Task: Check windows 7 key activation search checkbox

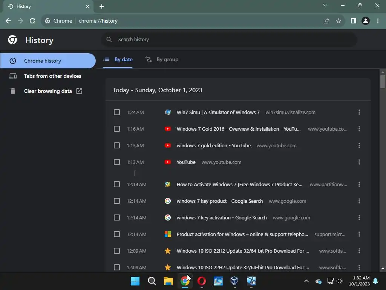Action: 117,217
